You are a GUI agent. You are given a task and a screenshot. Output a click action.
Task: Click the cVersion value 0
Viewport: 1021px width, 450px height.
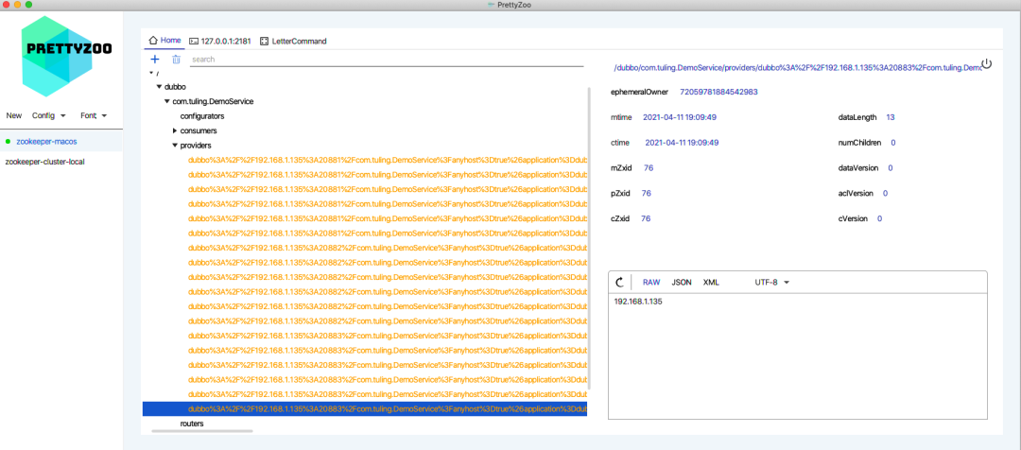pos(880,218)
